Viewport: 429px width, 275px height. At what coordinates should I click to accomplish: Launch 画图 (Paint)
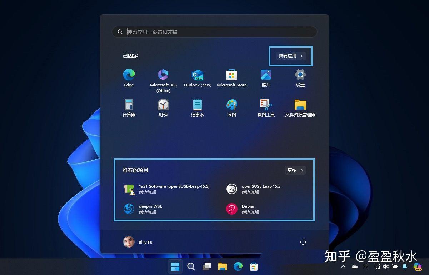point(231,107)
